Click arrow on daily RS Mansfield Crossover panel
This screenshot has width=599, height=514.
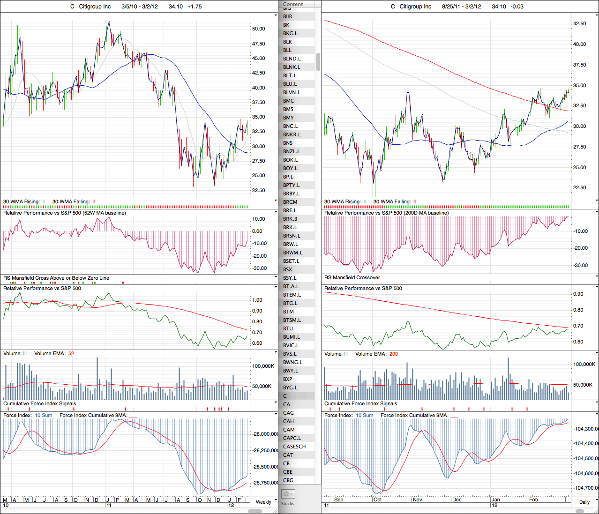[596, 277]
